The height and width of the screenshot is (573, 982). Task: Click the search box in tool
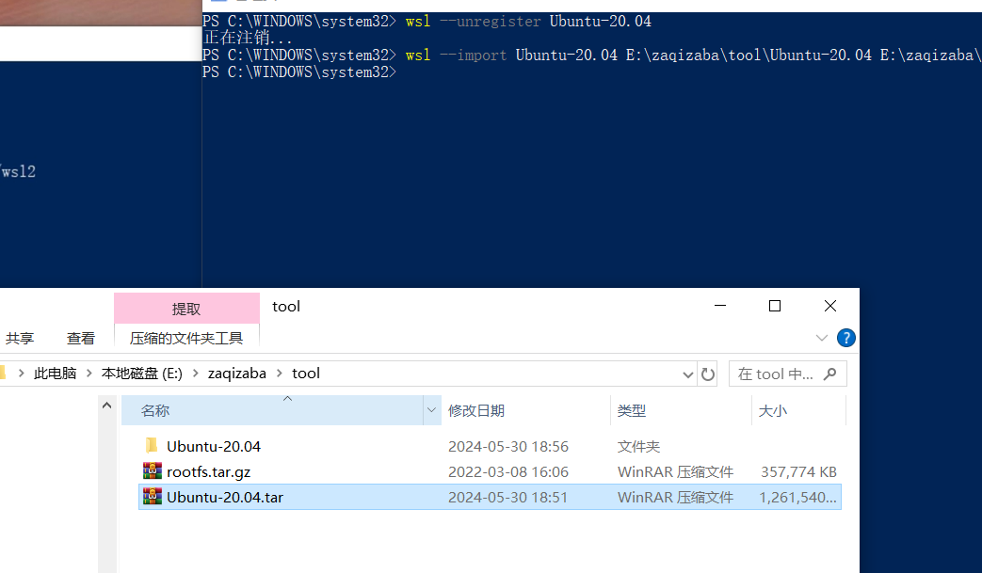point(775,374)
